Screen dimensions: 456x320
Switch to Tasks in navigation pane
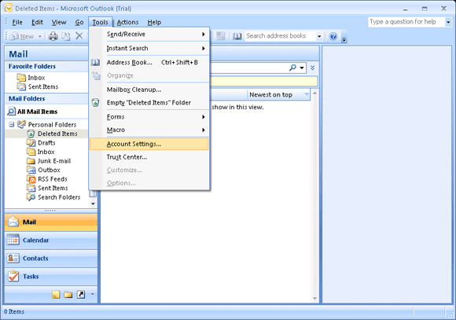(x=51, y=277)
